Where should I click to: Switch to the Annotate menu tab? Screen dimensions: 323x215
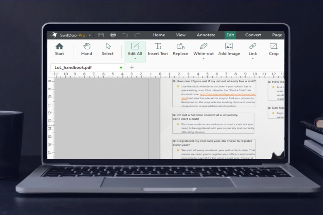tap(206, 35)
